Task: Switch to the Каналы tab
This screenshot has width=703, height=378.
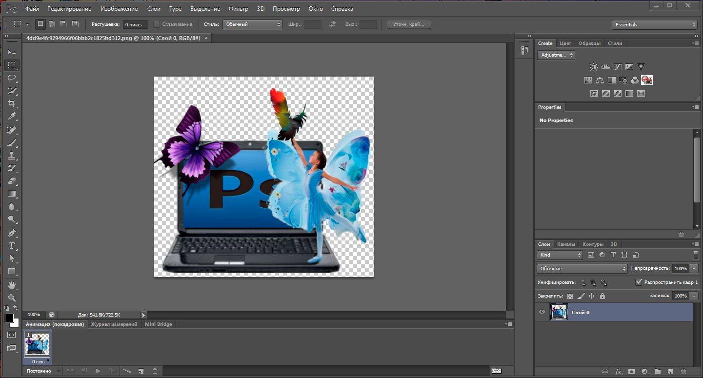Action: pos(566,244)
